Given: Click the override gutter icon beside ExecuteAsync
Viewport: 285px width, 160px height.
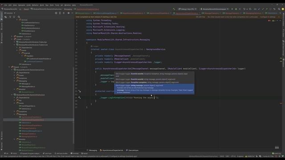Looking at the screenshot, I should [80, 91].
